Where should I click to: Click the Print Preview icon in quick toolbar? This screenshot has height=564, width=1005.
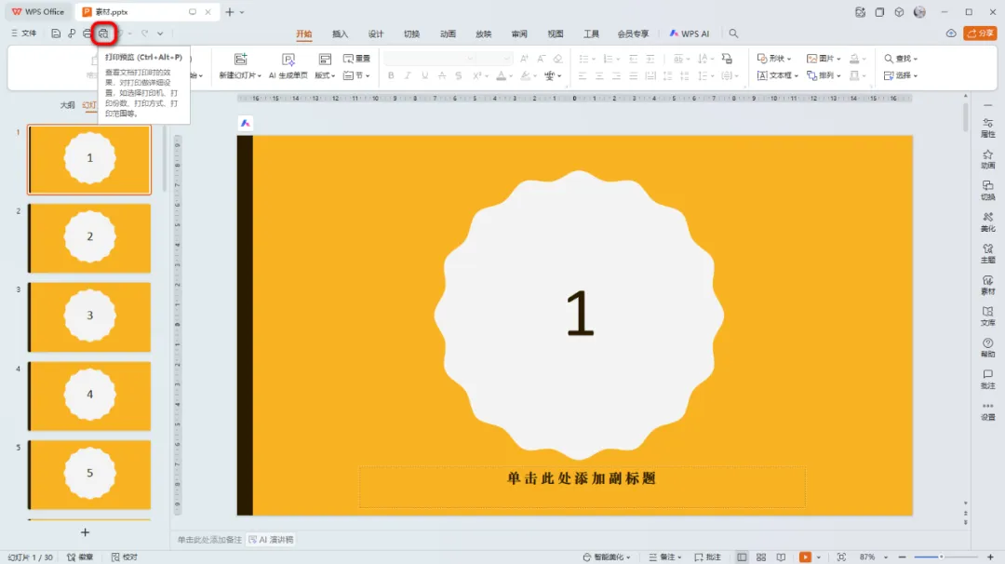pos(103,34)
